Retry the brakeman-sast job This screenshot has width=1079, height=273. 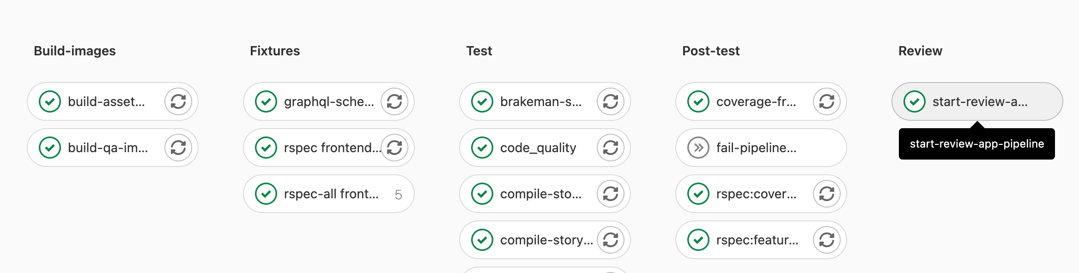coord(610,101)
